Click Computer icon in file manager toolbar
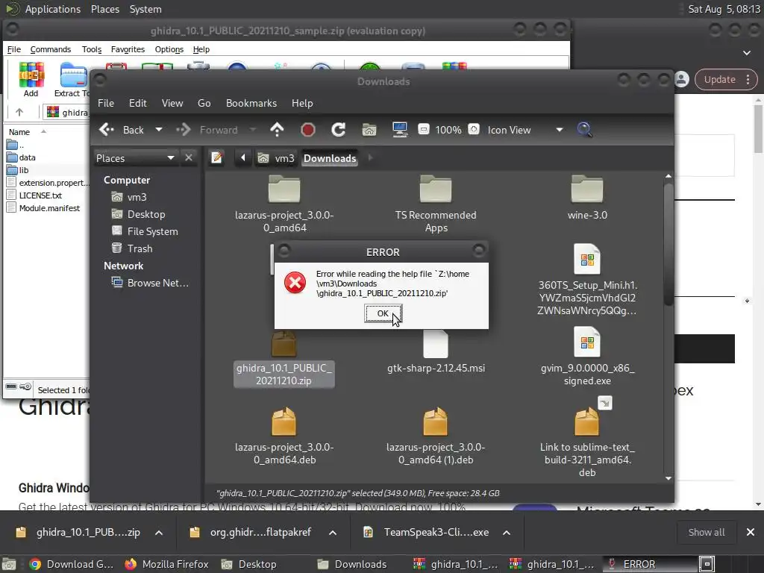The height and width of the screenshot is (573, 764). pyautogui.click(x=400, y=130)
